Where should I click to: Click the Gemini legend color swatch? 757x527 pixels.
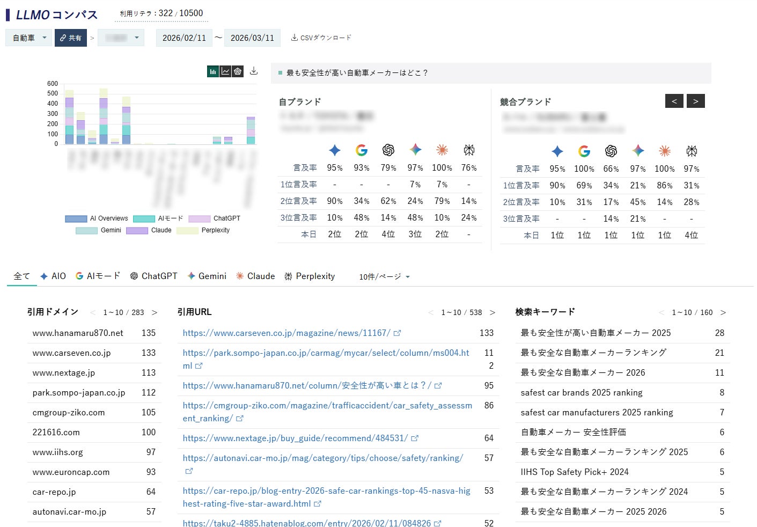coord(86,230)
